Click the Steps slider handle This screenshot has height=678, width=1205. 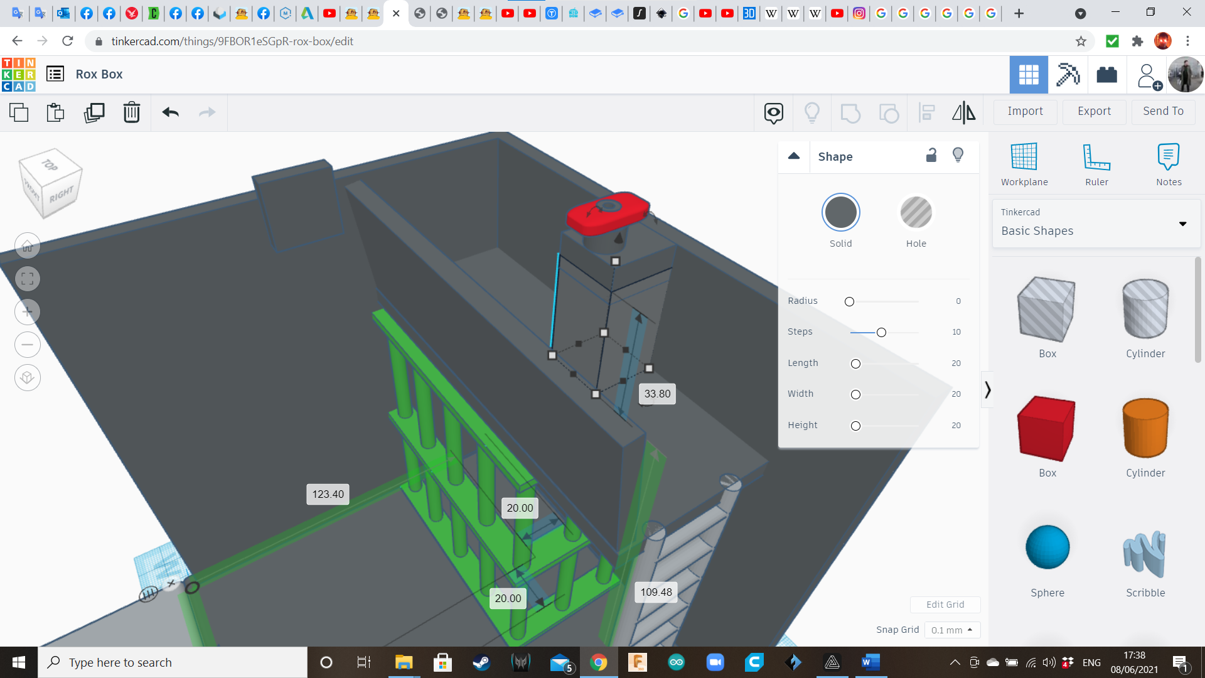(881, 332)
